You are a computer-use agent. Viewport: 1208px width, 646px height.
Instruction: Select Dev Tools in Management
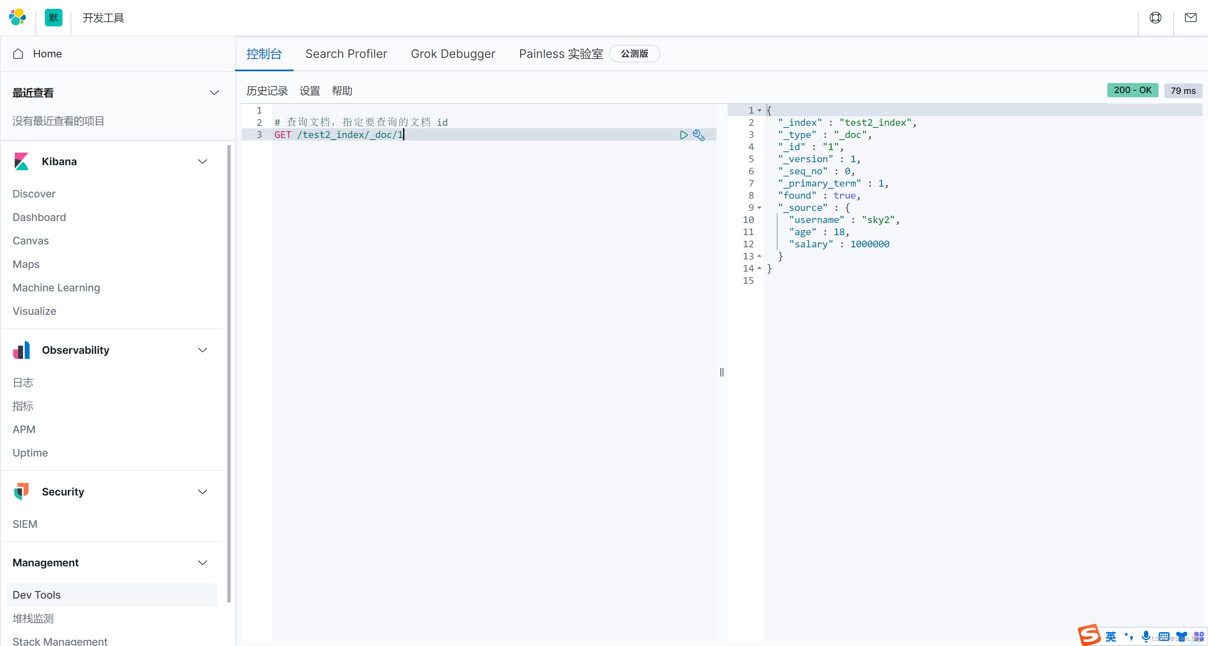point(112,595)
